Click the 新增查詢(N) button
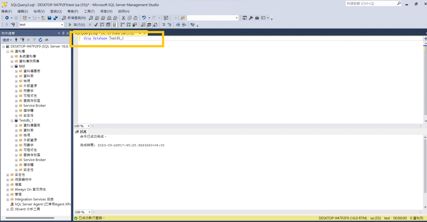The image size is (427, 222). [x=74, y=18]
